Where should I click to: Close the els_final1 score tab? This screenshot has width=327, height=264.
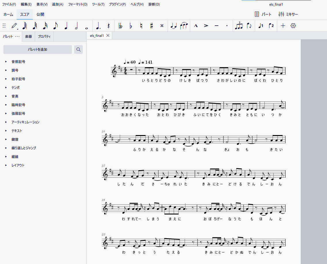coord(108,35)
